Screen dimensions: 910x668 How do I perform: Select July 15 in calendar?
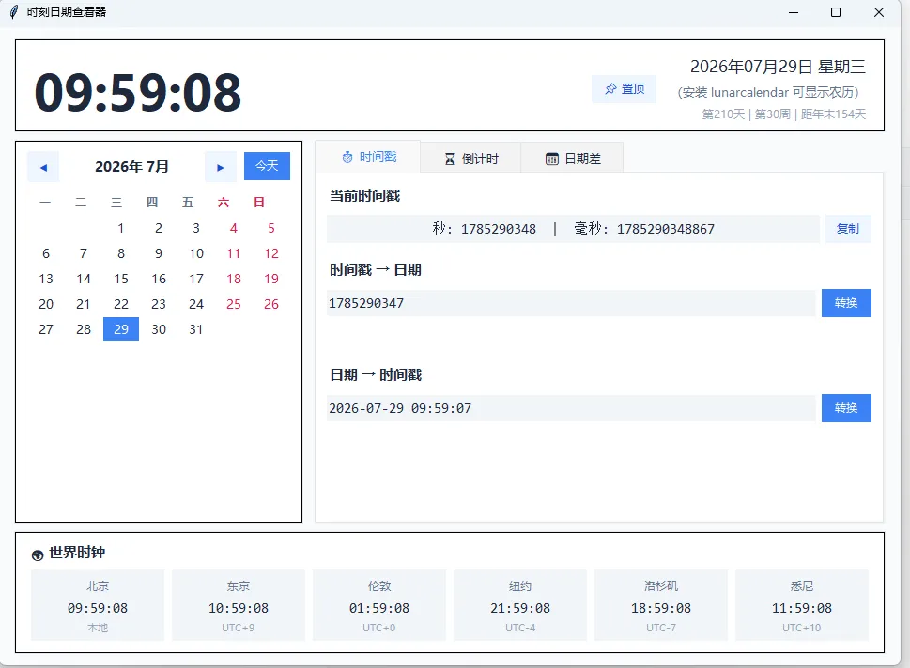121,279
